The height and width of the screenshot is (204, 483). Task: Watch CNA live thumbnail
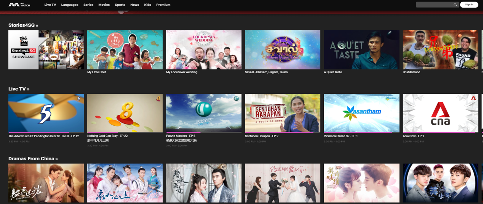click(x=440, y=113)
